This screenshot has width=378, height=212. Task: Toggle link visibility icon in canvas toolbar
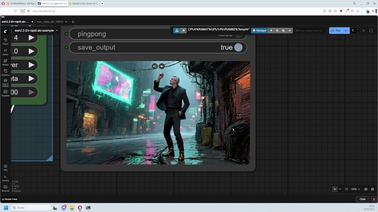click(372, 189)
